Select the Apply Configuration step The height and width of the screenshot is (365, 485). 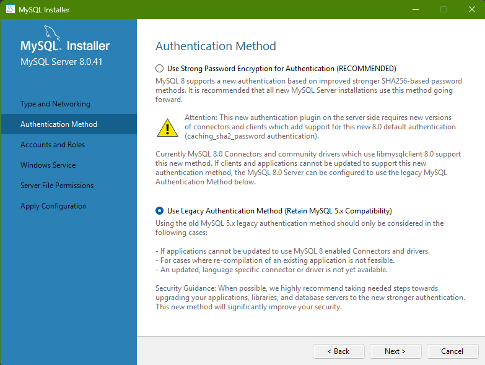53,206
